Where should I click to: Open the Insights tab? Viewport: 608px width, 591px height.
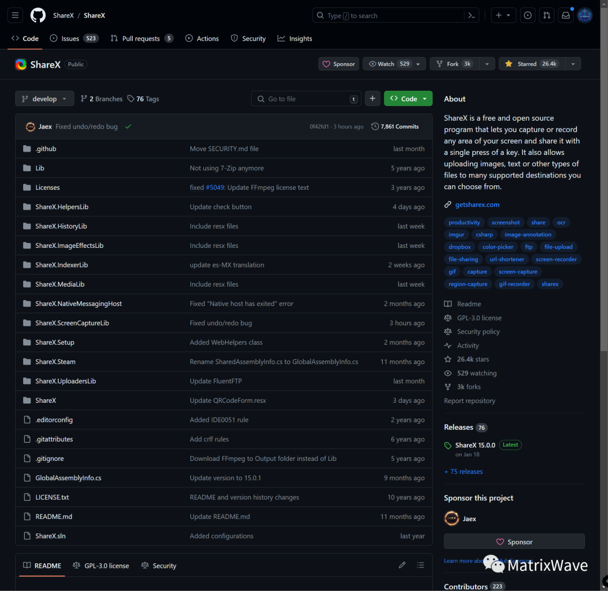click(294, 38)
